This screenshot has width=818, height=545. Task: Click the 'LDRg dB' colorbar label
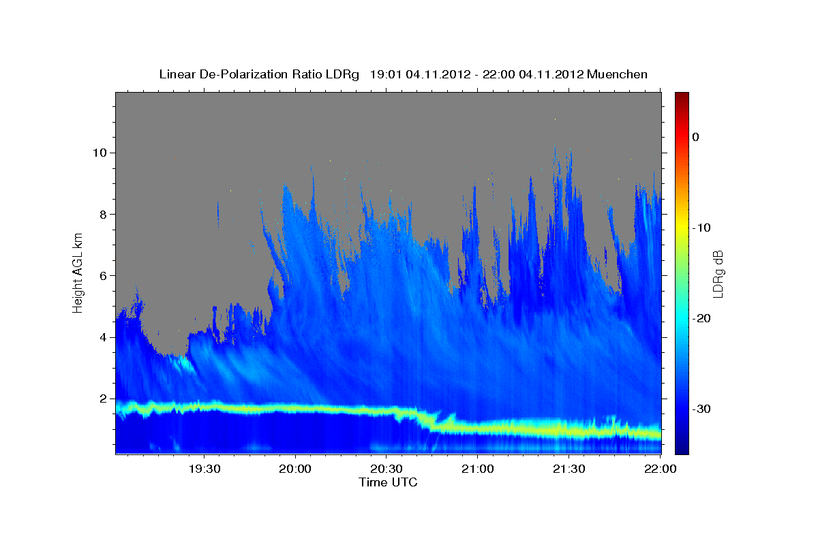pos(718,275)
